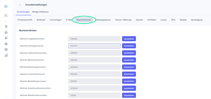The height and width of the screenshot is (99, 211).
Task: Open the Steuer / Währung sub-tab
Action: pyautogui.click(x=123, y=20)
